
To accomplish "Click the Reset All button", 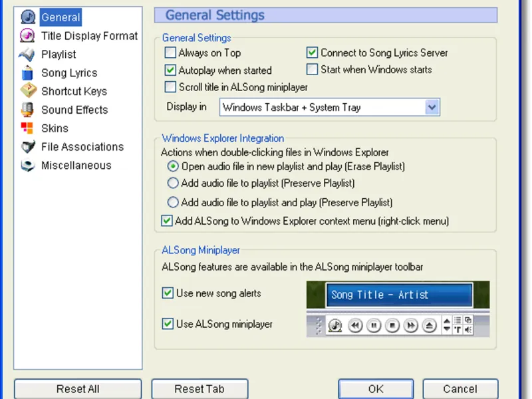I will [x=78, y=389].
